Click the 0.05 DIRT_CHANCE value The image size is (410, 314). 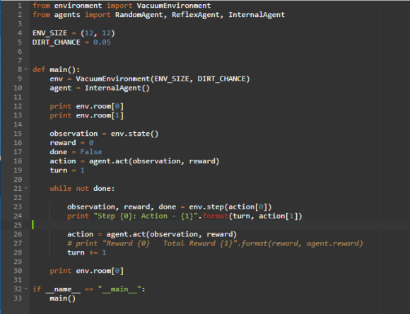coord(102,42)
